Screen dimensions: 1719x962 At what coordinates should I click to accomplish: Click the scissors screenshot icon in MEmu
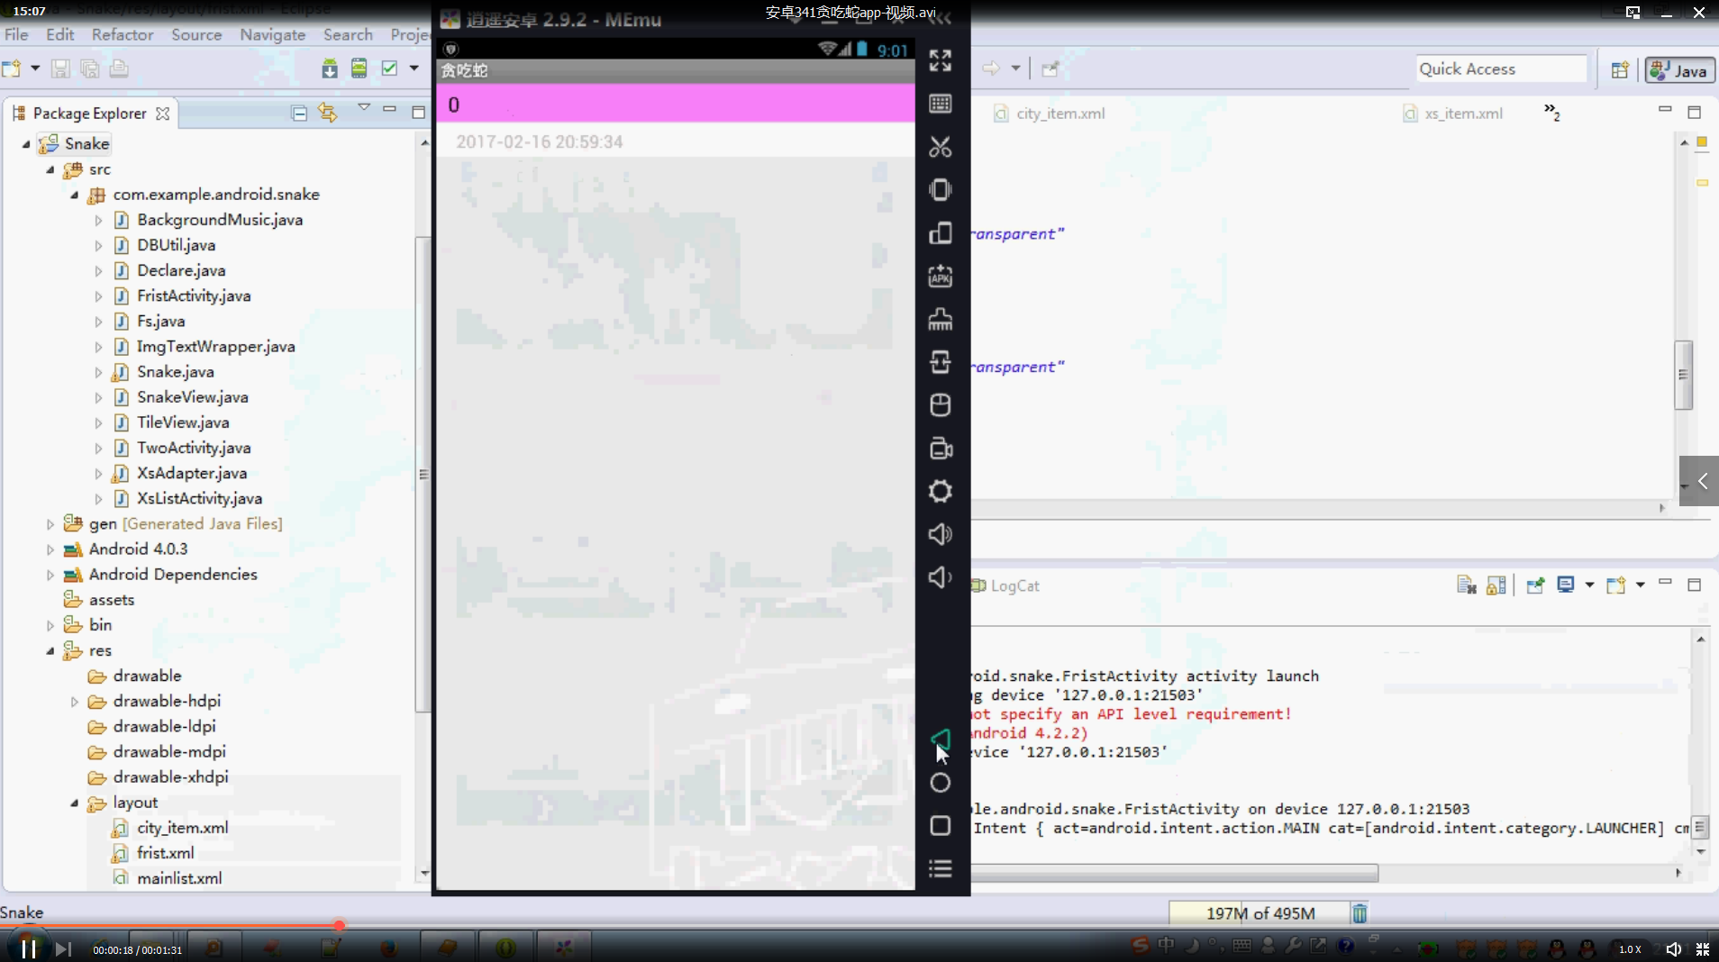tap(940, 147)
